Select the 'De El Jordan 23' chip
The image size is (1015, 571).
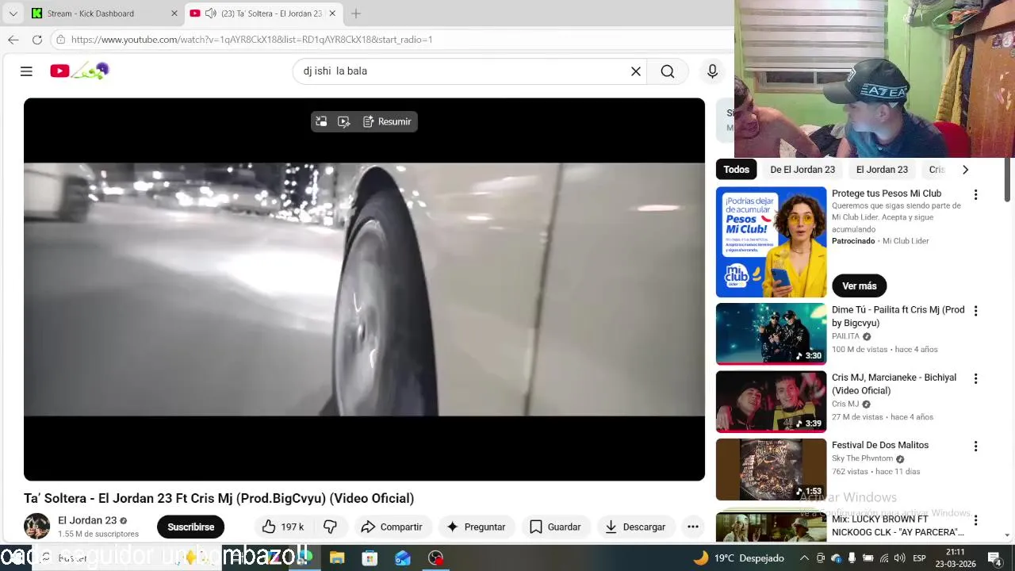(802, 170)
